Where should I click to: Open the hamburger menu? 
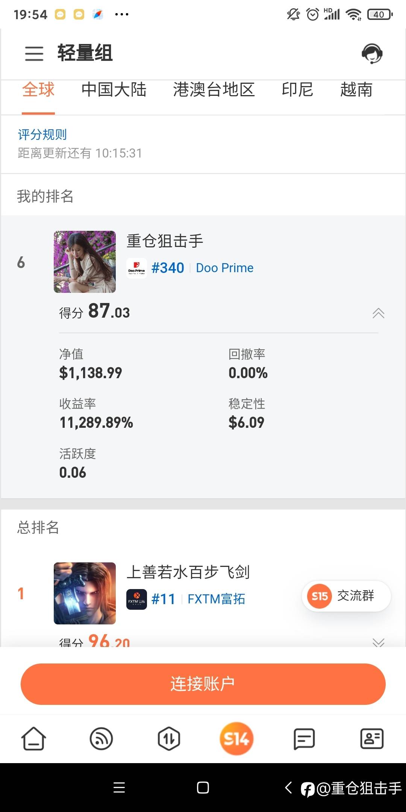pos(34,53)
